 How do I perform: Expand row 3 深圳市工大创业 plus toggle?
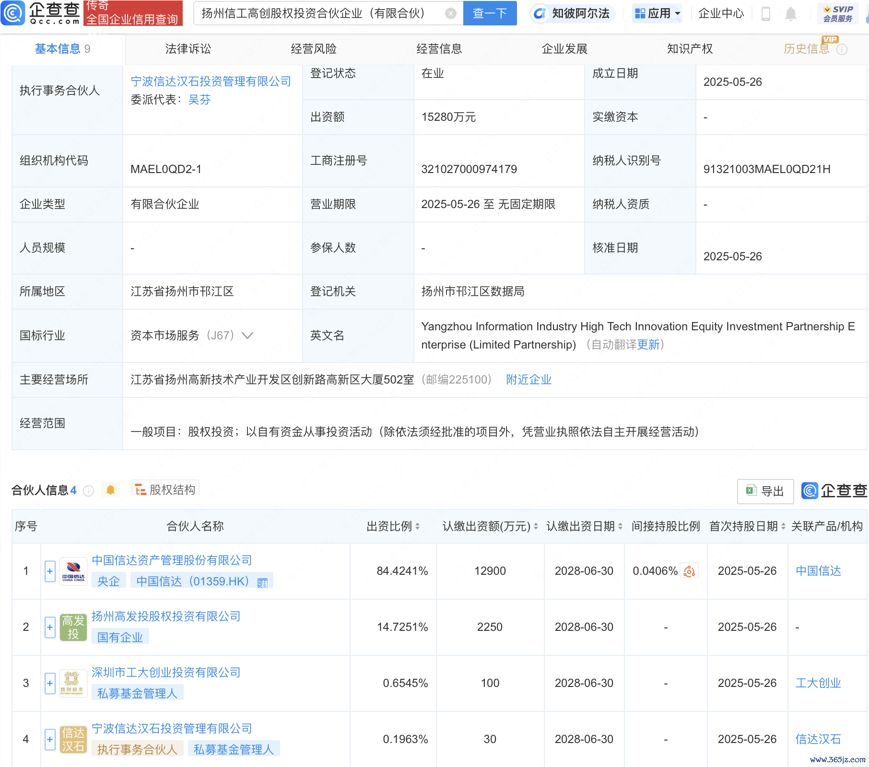50,683
